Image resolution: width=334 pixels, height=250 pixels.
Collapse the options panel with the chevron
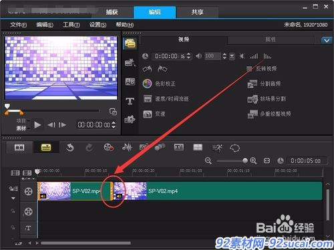[x=327, y=41]
